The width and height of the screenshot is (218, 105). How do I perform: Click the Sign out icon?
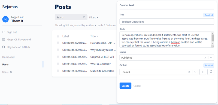(4, 32)
